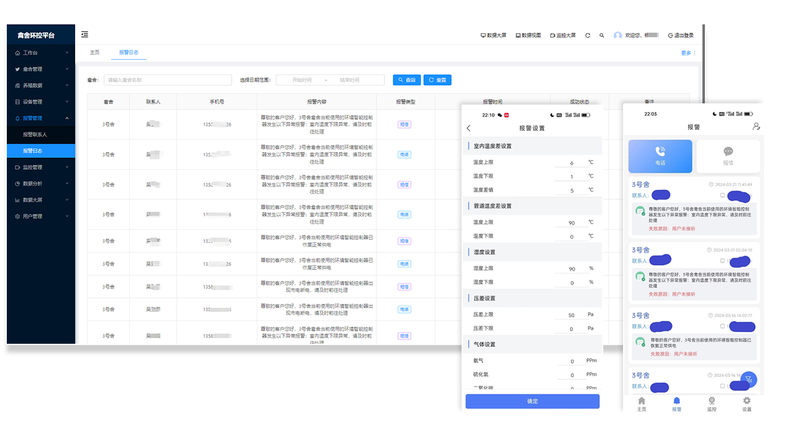Open 报警联系人 in the sidebar

[35, 134]
